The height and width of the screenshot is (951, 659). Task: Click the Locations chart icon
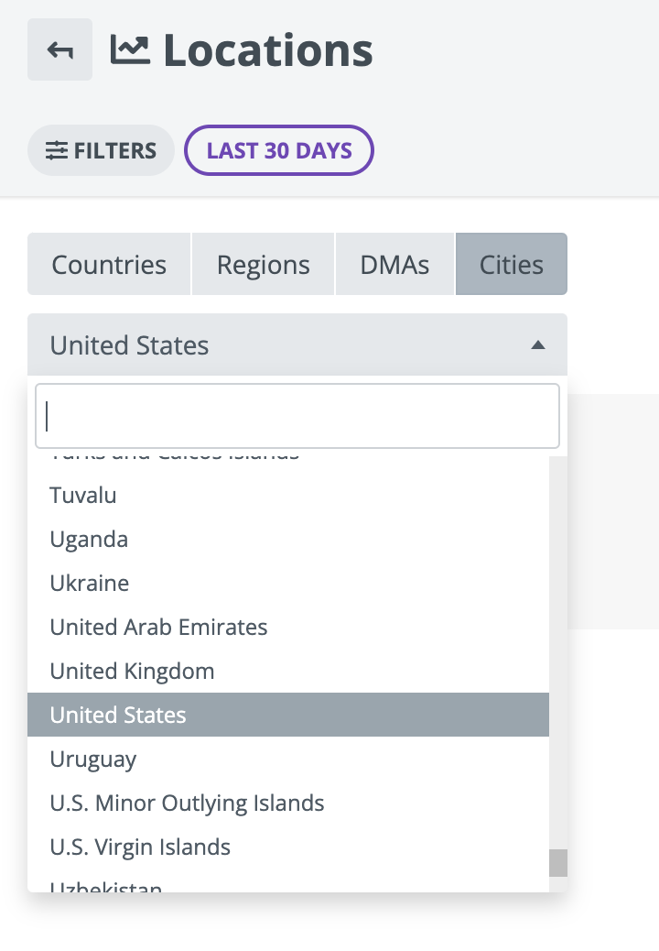point(130,49)
